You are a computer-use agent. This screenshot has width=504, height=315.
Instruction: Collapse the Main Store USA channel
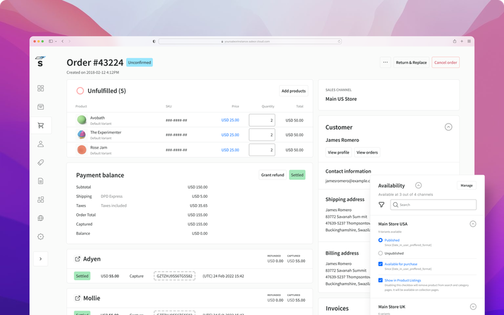click(x=473, y=224)
